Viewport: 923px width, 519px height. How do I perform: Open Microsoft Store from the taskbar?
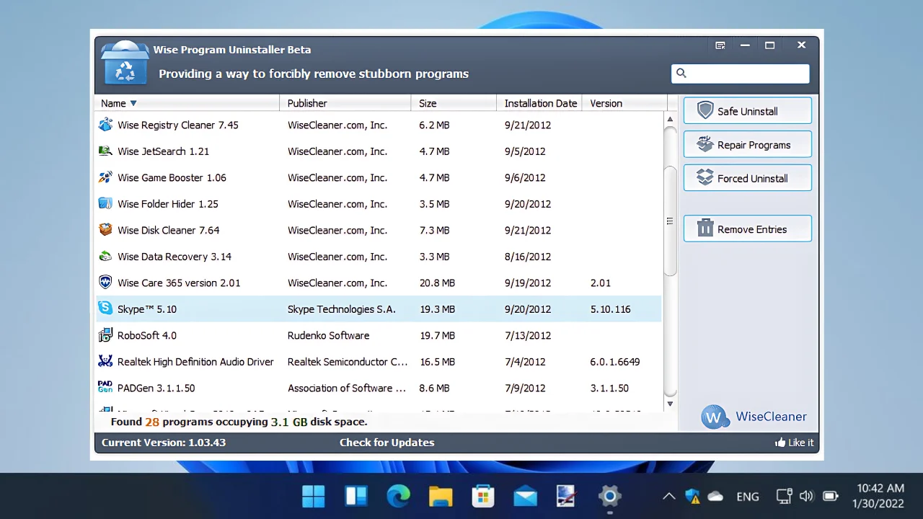coord(483,496)
